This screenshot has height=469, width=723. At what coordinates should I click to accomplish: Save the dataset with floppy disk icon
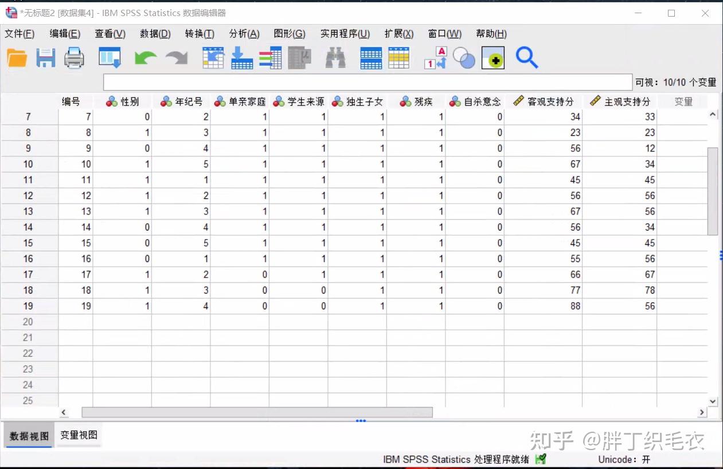point(46,58)
